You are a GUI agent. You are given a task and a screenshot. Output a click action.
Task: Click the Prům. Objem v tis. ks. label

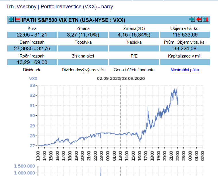[x=185, y=42]
